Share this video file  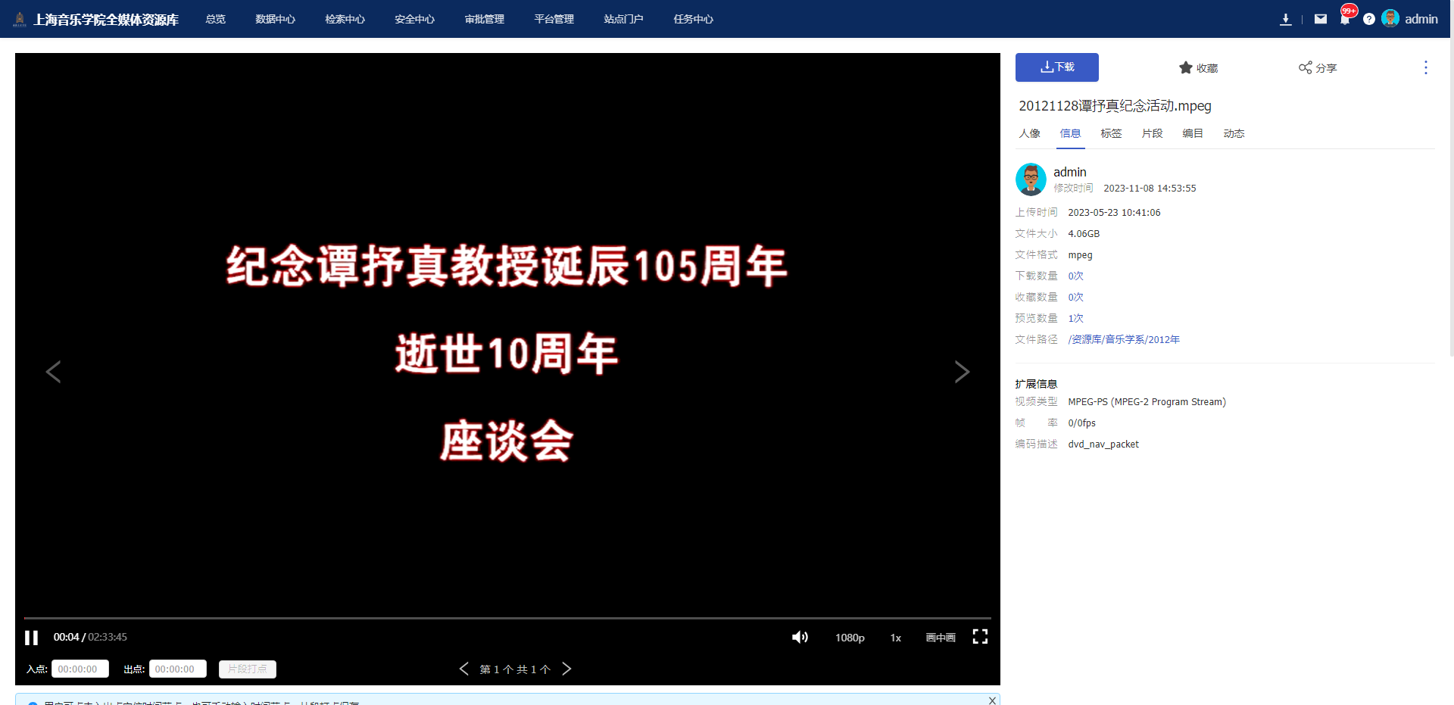click(1318, 68)
